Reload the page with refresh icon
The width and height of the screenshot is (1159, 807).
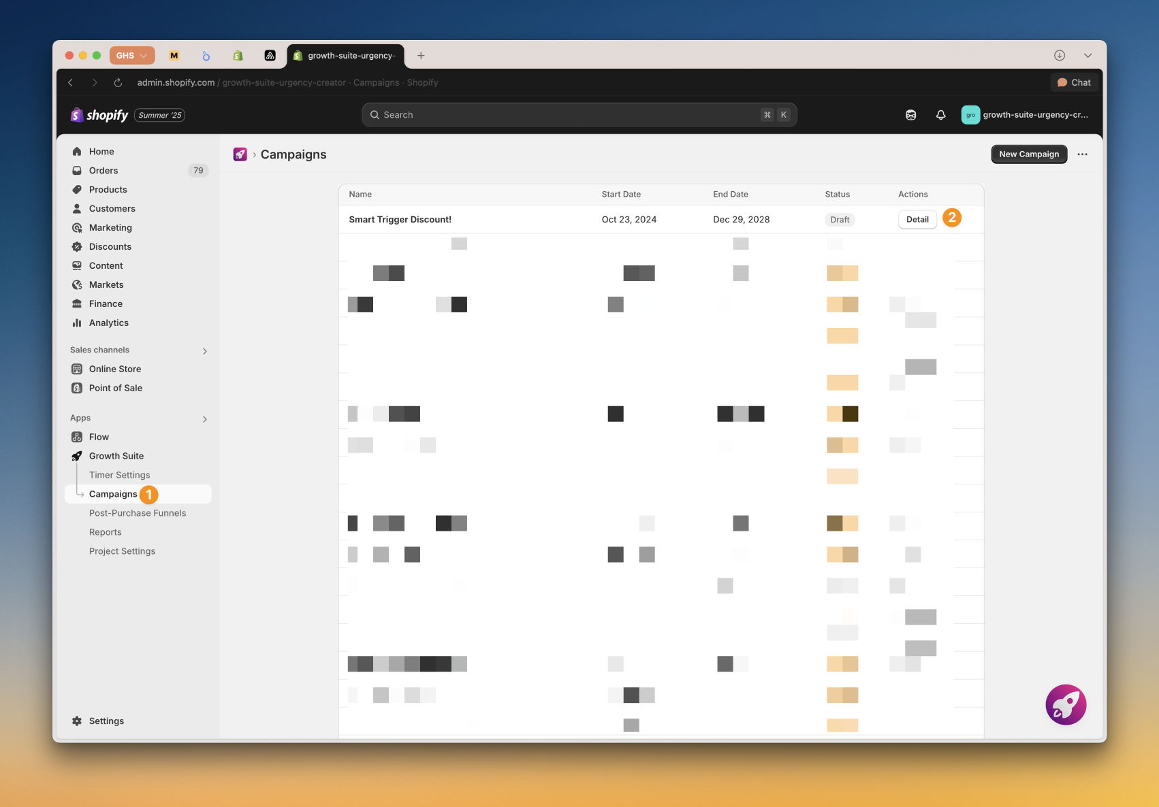118,82
